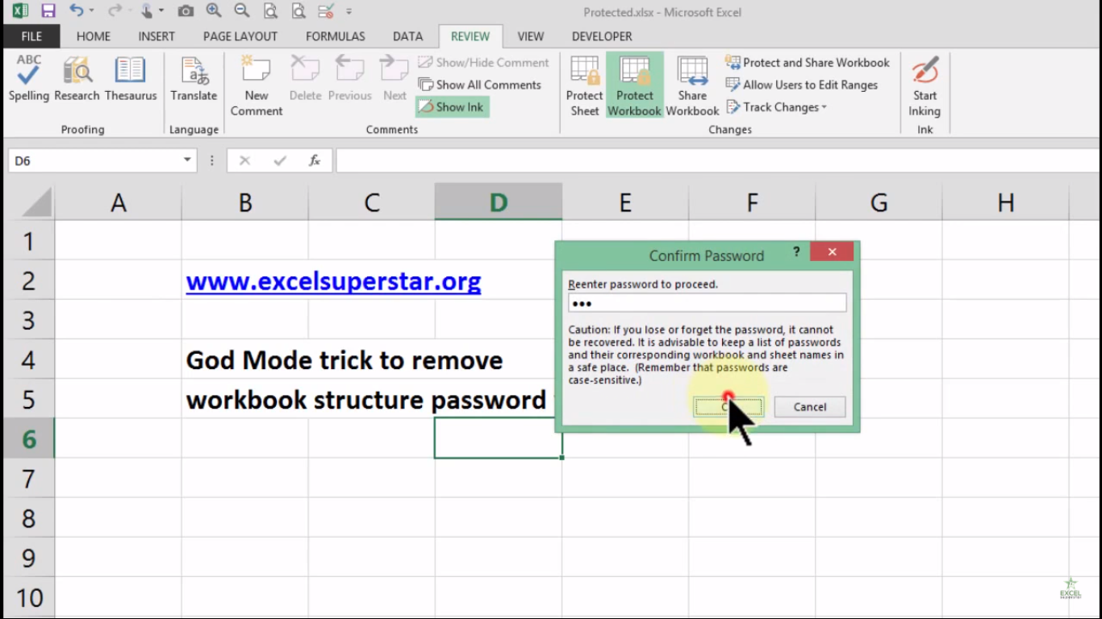Image resolution: width=1102 pixels, height=619 pixels.
Task: Click Allow Users to Edit Ranges
Action: [x=802, y=85]
